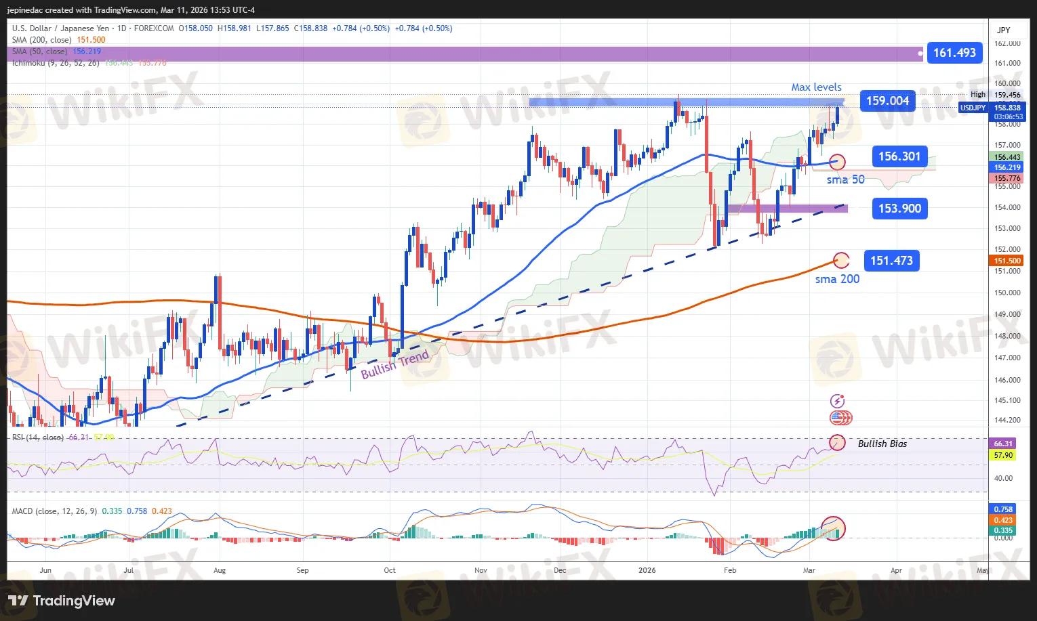The height and width of the screenshot is (621, 1037).
Task: Click the circled marker on MACD histogram
Action: [x=833, y=527]
